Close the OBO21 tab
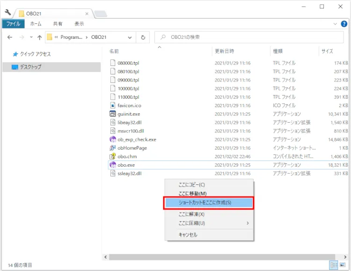Screen dimensions: 351x271 click(87, 14)
